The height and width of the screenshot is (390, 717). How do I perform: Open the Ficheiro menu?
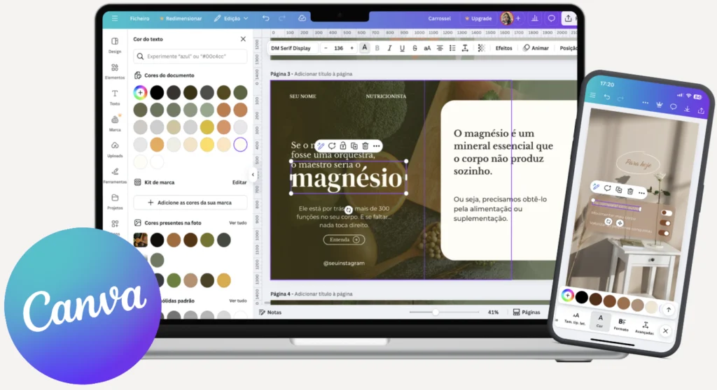click(x=139, y=18)
